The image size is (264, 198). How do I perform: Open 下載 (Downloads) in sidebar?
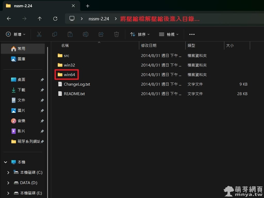click(21, 90)
